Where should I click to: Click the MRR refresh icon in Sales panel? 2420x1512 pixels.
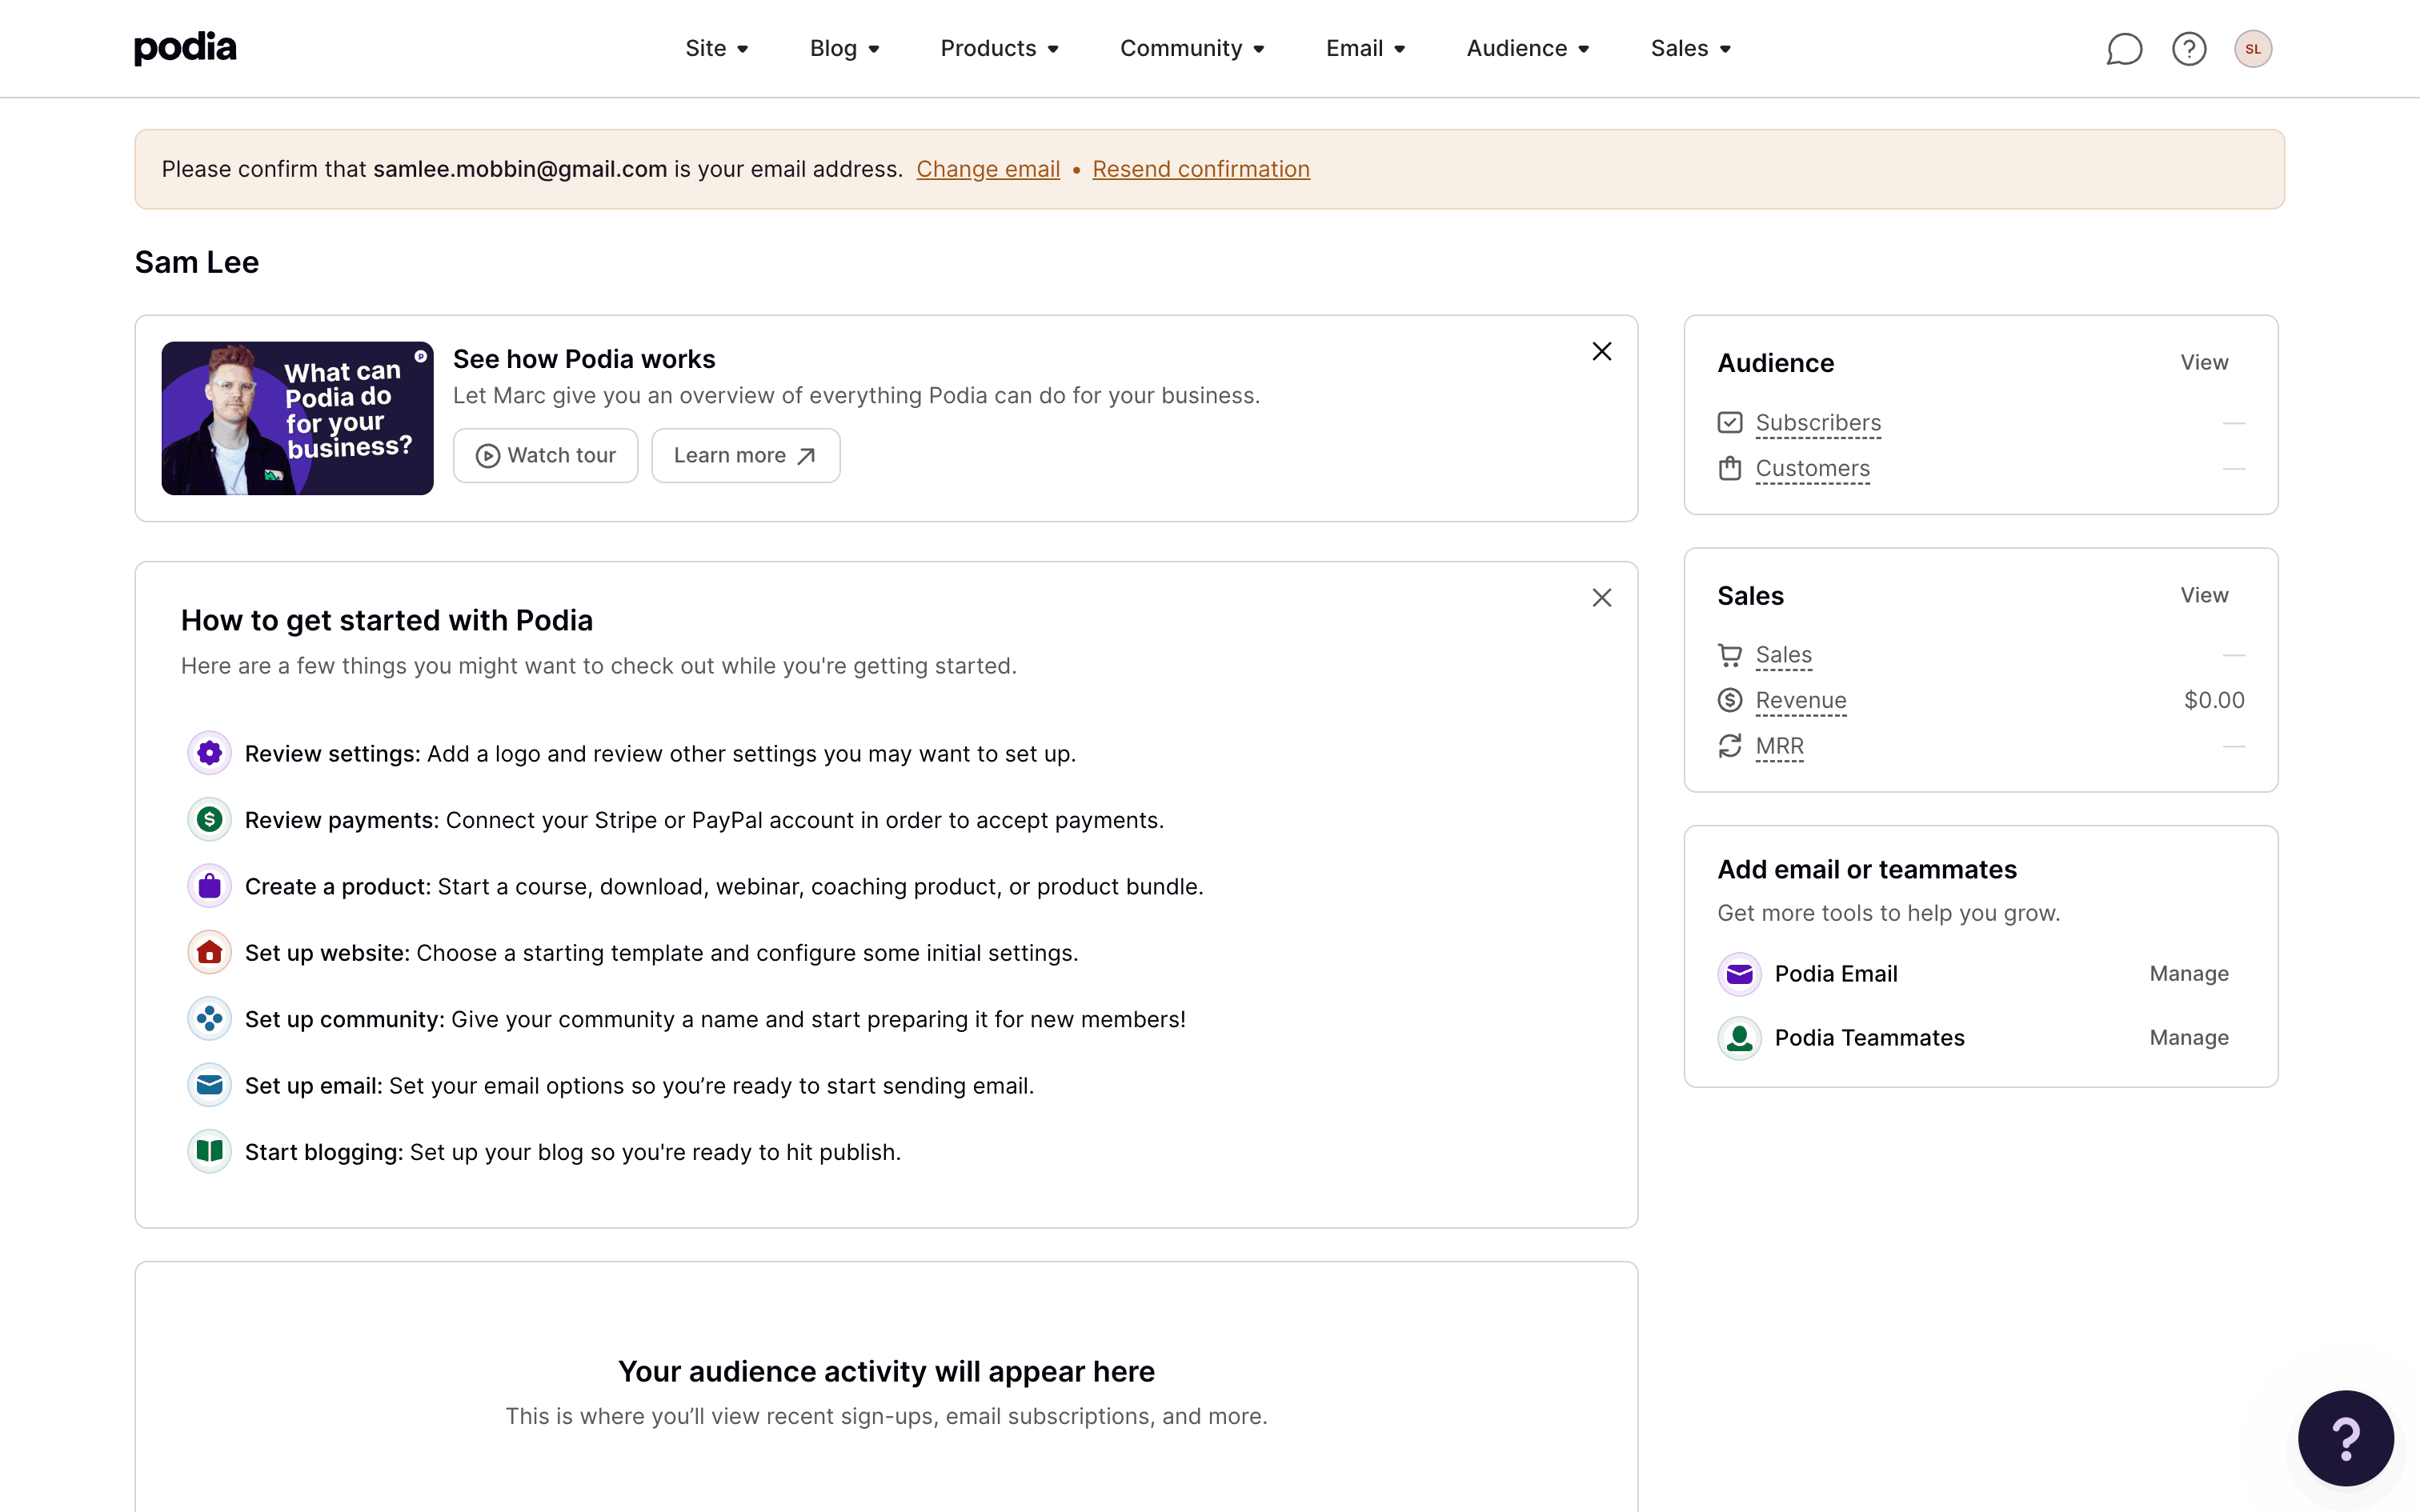coord(1730,746)
